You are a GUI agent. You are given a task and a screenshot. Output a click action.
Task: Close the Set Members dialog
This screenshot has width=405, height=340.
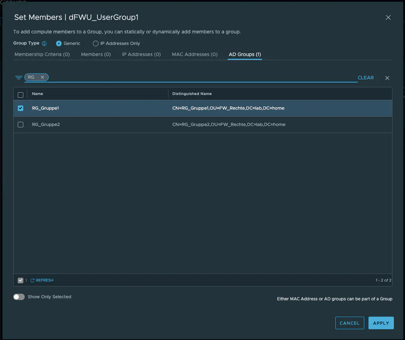tap(388, 17)
